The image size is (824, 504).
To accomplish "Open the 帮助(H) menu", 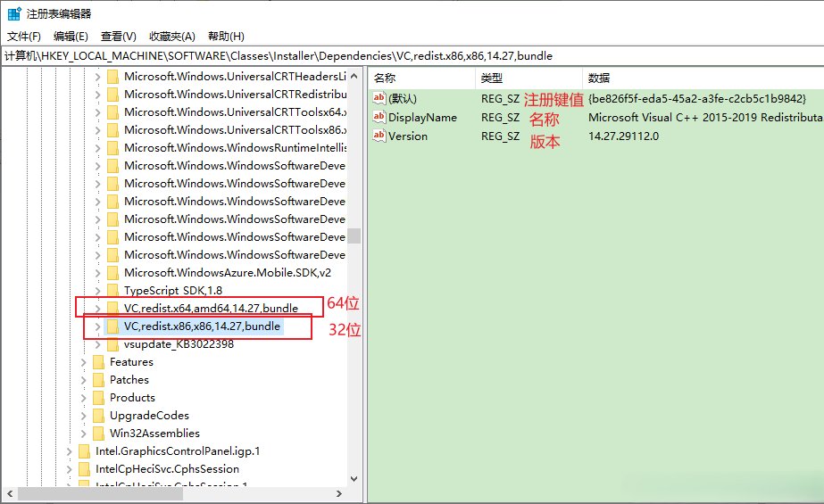I will pos(226,37).
